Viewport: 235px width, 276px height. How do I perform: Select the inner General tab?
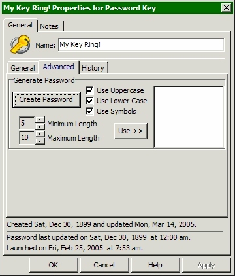click(23, 68)
